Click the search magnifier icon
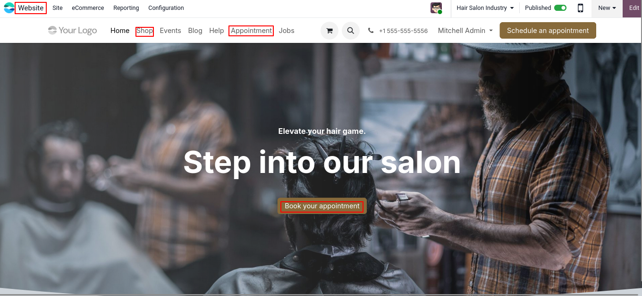The image size is (642, 296). 351,31
